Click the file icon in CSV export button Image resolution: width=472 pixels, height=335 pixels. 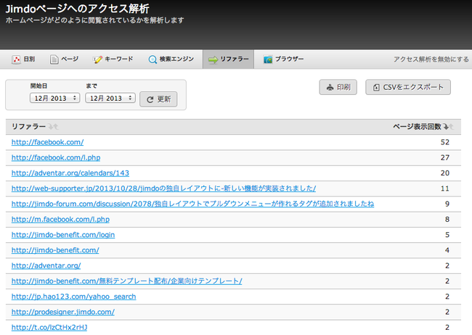tap(376, 88)
